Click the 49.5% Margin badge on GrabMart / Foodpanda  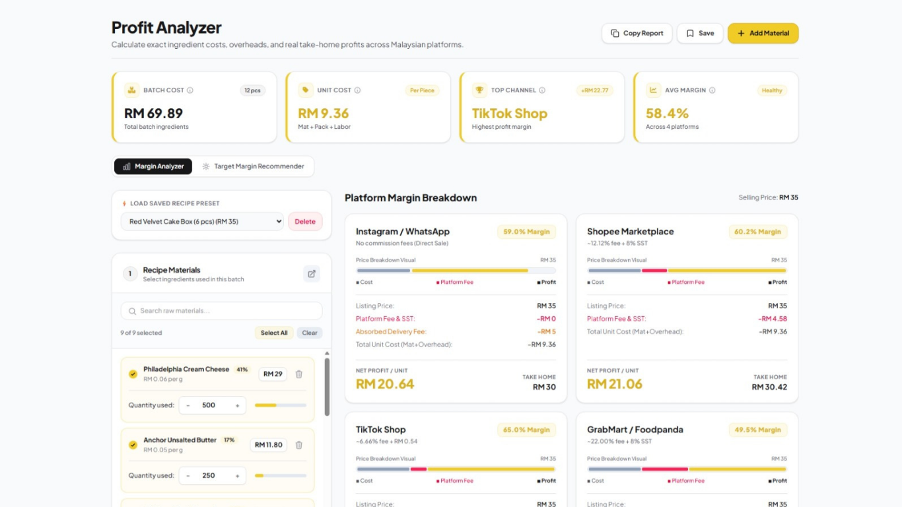click(758, 430)
